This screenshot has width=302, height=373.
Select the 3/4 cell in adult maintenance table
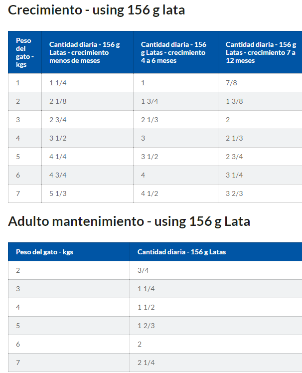tap(143, 270)
